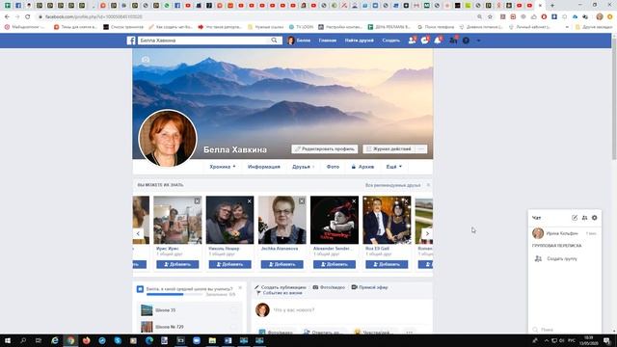Open Windows notification center icon
The height and width of the screenshot is (347, 617).
pyautogui.click(x=606, y=340)
